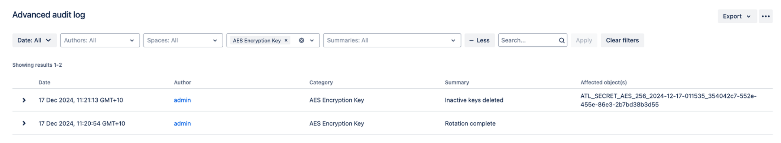The image size is (781, 143).
Task: Remove the AES Encryption Key tag chip
Action: 286,40
